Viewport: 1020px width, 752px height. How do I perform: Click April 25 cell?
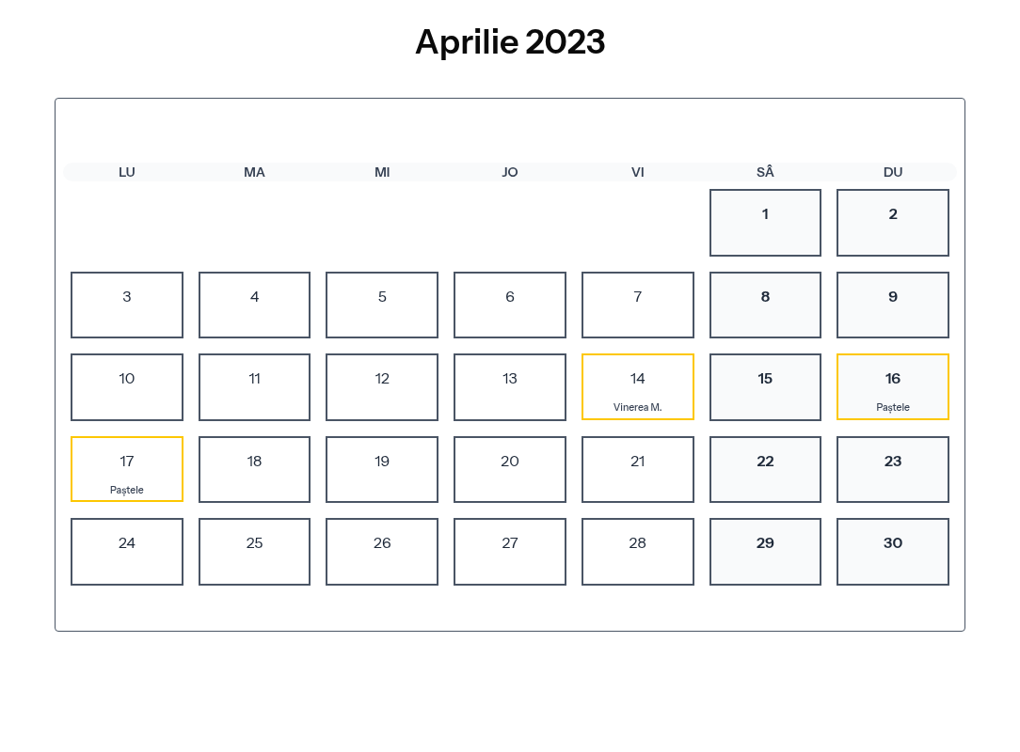tap(254, 551)
